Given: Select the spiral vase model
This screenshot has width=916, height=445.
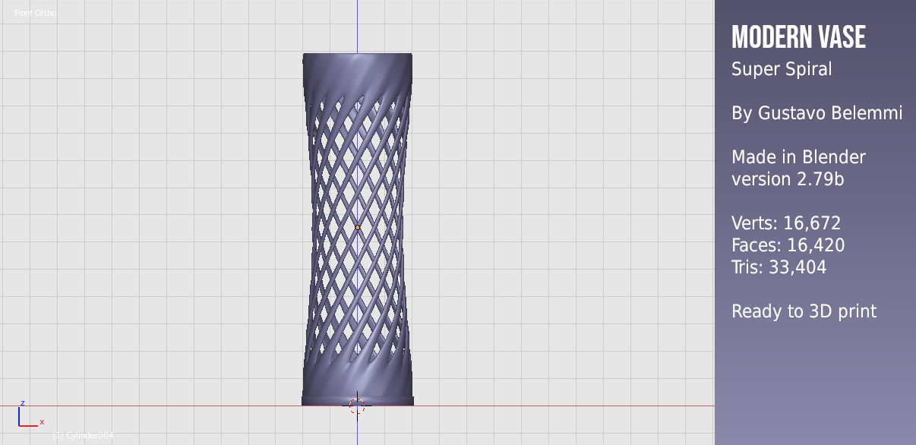Looking at the screenshot, I should coord(358,229).
